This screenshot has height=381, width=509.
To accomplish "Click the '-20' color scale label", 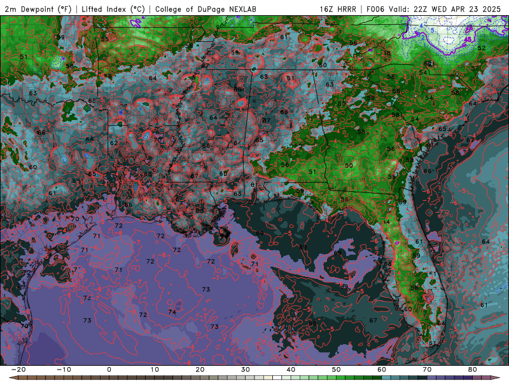I will (x=18, y=370).
